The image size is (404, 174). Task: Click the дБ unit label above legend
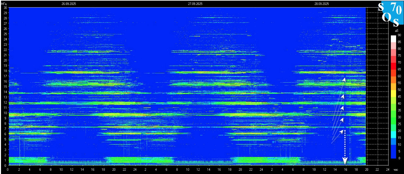click(x=396, y=31)
